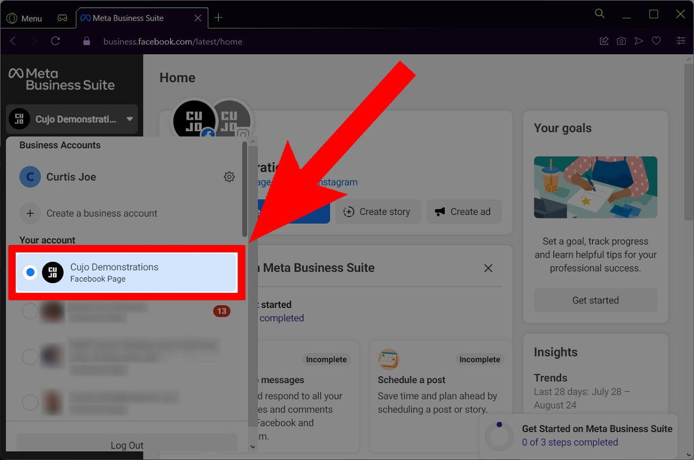The height and width of the screenshot is (460, 694).
Task: Open the Opera Menu
Action: 24,18
